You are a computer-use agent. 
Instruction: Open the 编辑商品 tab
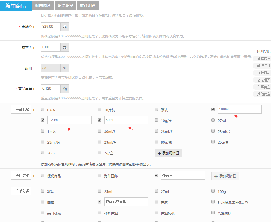pos(16,6)
